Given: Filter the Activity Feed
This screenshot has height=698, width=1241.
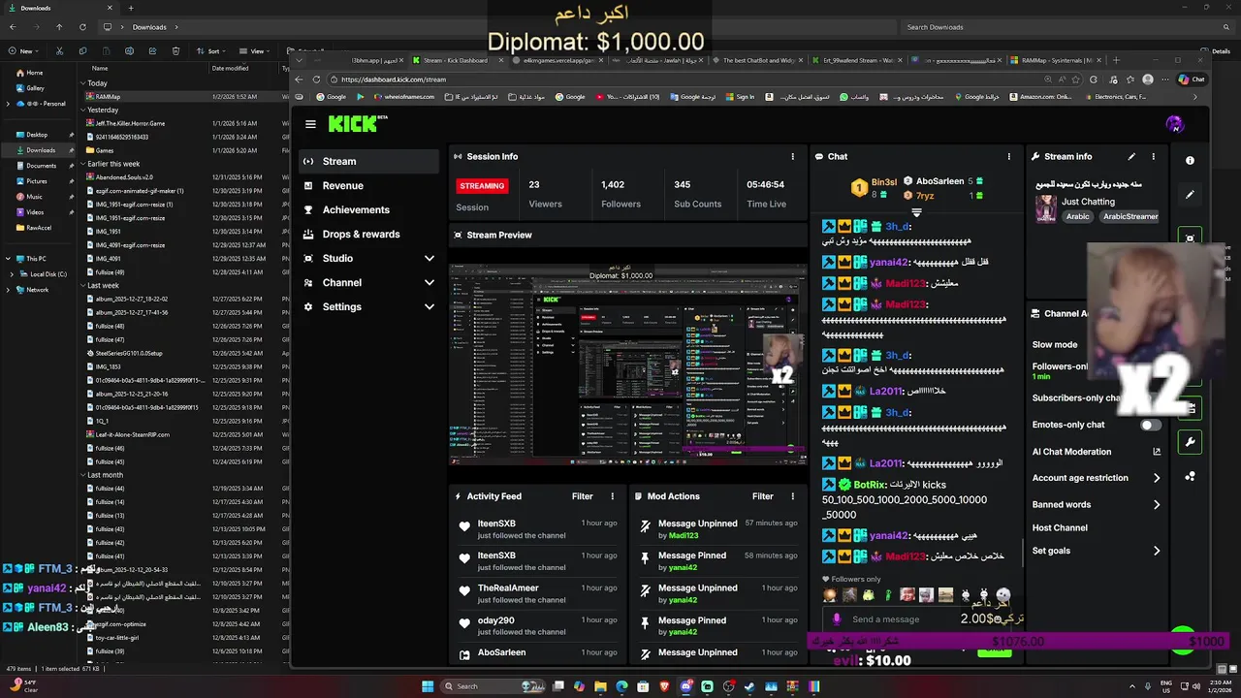Looking at the screenshot, I should point(582,496).
